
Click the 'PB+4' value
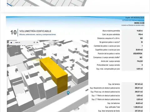pyautogui.click(x=140, y=35)
